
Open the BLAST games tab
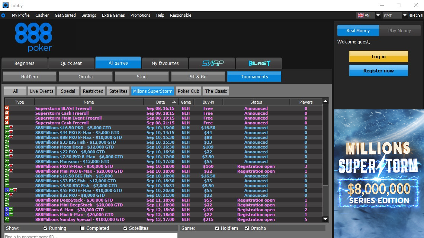pyautogui.click(x=259, y=63)
